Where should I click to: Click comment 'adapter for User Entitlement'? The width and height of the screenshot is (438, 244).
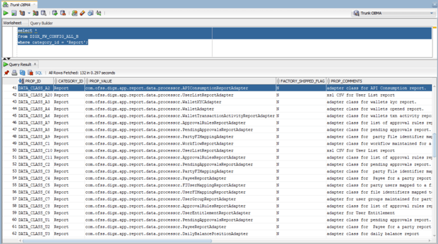tap(361, 213)
